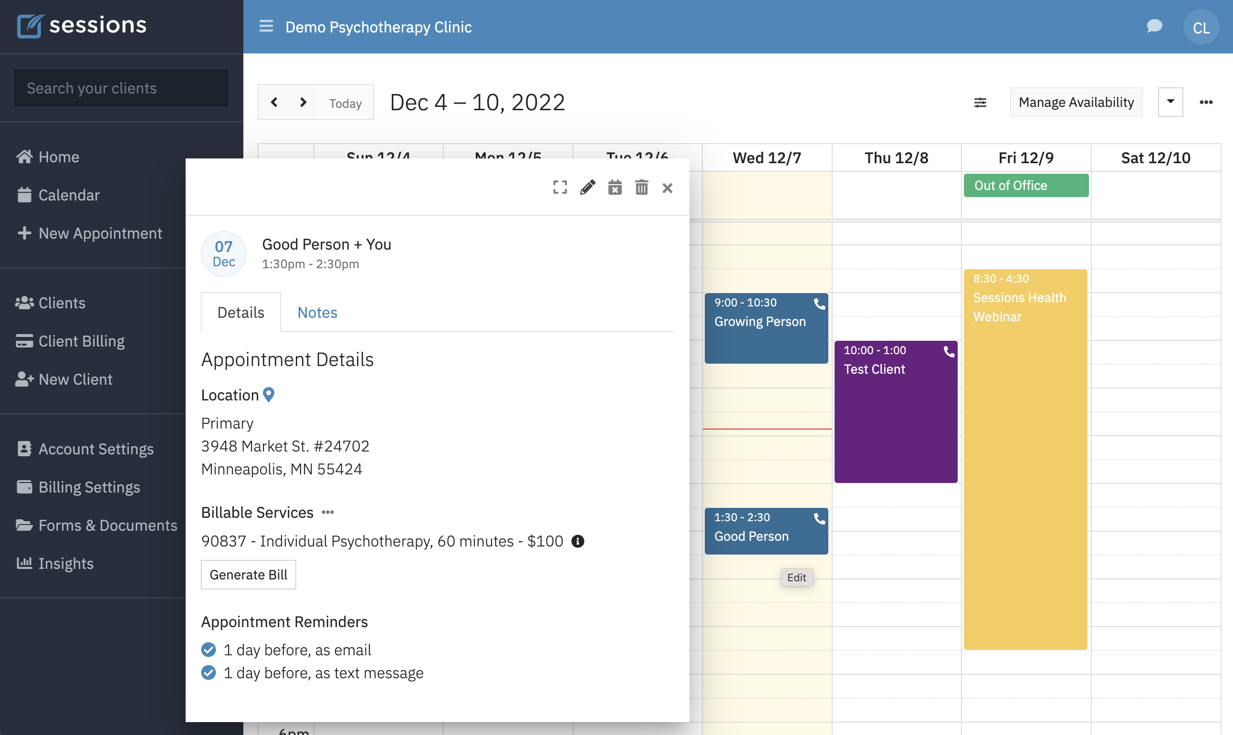
Task: Open calendar filters with the sliders icon
Action: tap(981, 103)
